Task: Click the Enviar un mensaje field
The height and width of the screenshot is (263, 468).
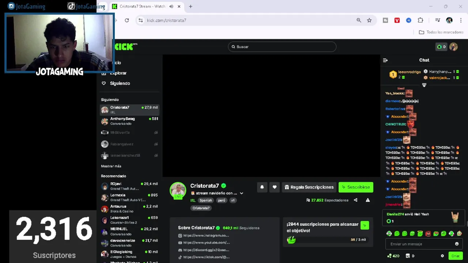Action: click(x=424, y=244)
